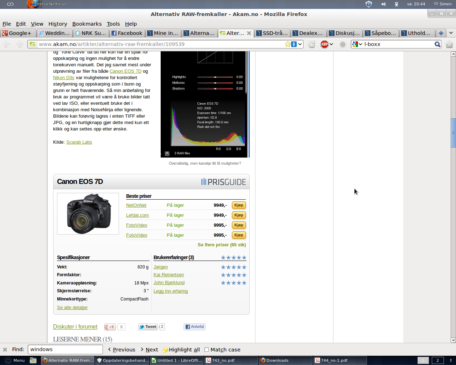The width and height of the screenshot is (456, 365).
Task: Toggle the Match case checkbox
Action: [x=206, y=350]
